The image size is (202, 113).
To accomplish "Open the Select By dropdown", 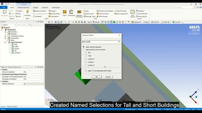I will click(x=166, y=22).
